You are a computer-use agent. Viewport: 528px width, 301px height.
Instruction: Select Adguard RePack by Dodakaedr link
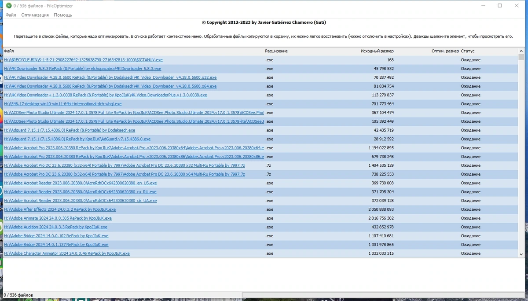click(70, 130)
